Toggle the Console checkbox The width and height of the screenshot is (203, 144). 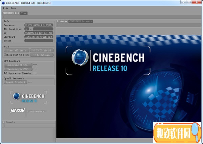point(4,122)
